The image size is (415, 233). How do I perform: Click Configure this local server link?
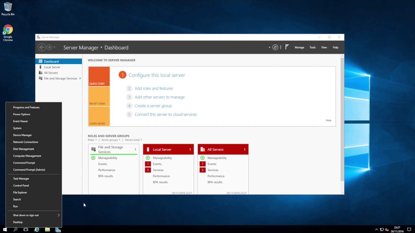click(157, 75)
